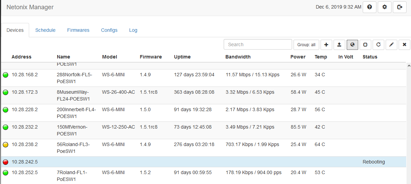Open the help question mark icon
411x184 pixels.
click(370, 7)
